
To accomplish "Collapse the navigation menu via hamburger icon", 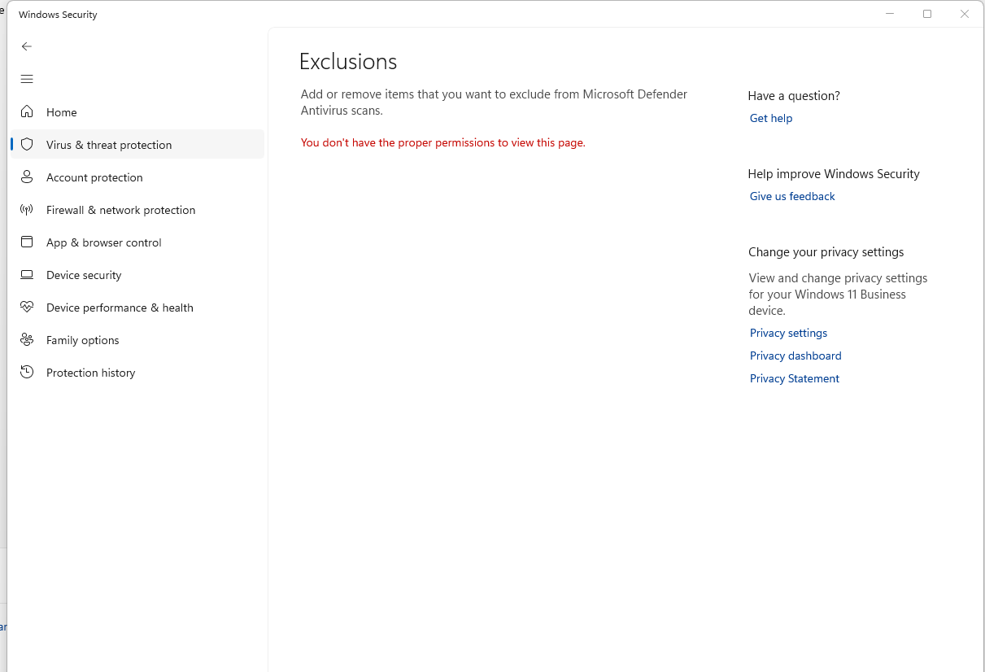I will coord(26,79).
